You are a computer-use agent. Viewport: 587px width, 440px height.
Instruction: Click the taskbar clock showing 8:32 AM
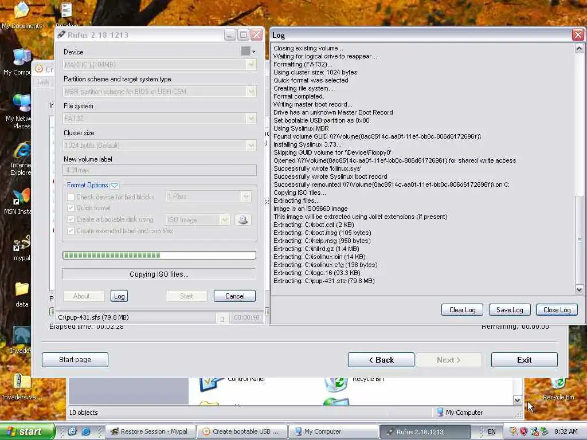tap(565, 431)
